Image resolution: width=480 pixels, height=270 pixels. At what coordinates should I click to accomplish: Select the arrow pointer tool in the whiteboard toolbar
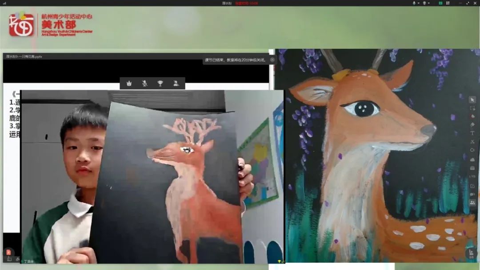(x=472, y=99)
